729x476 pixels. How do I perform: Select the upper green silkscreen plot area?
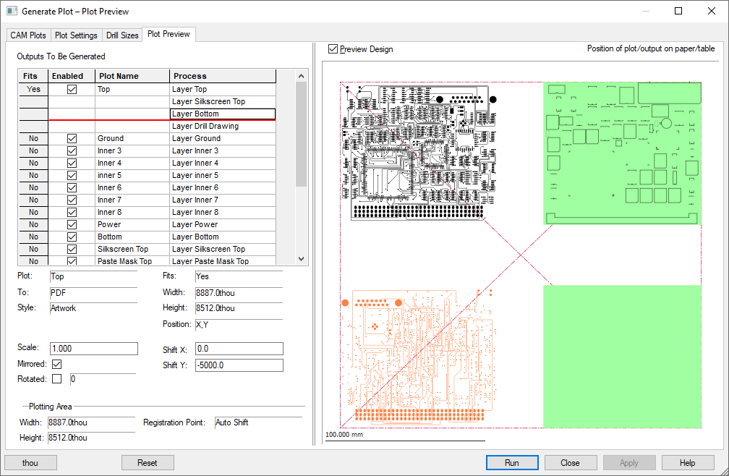coord(622,153)
